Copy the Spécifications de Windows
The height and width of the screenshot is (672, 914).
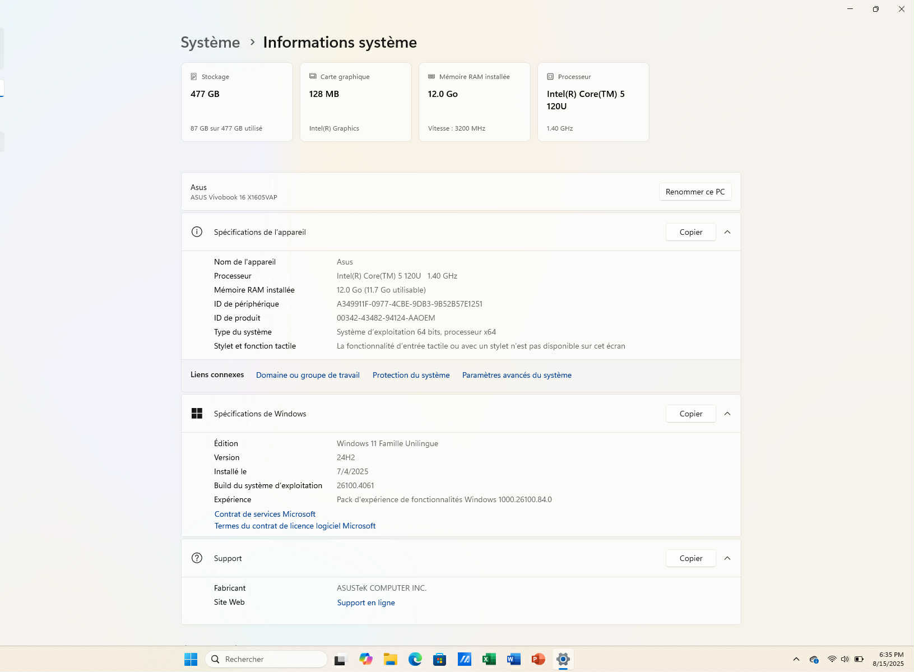click(691, 414)
